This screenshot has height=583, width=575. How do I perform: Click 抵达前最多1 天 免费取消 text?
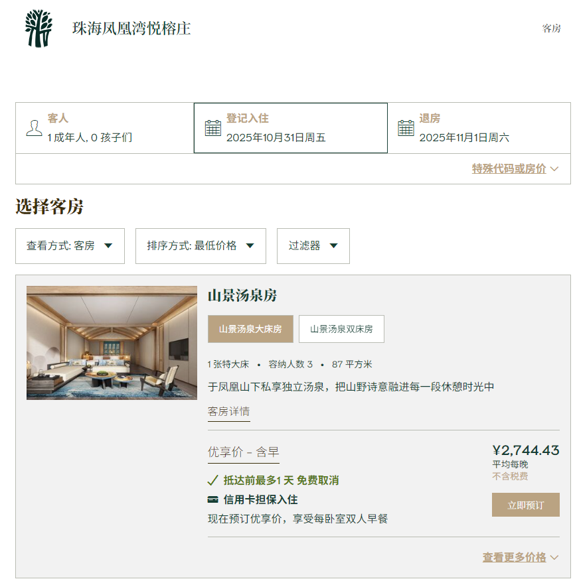click(281, 480)
